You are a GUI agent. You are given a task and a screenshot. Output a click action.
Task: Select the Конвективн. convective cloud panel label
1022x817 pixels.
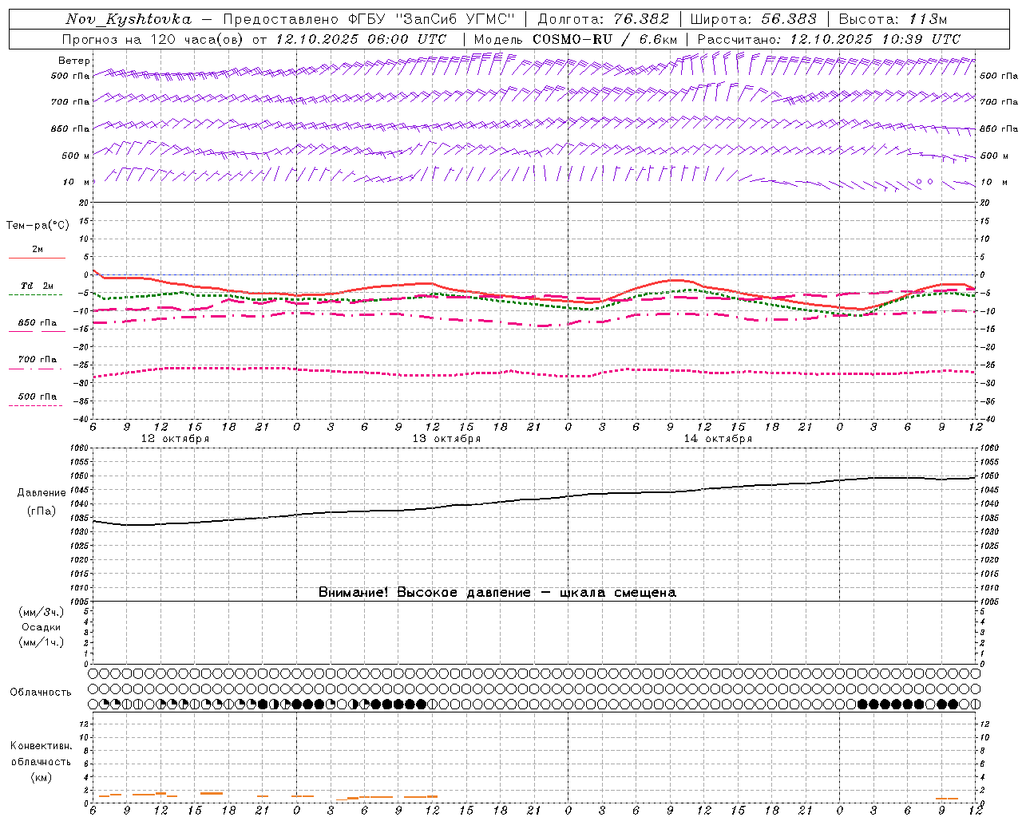(41, 746)
